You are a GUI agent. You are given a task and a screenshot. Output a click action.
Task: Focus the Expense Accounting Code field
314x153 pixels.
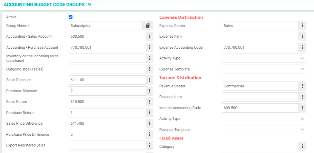pos(260,47)
